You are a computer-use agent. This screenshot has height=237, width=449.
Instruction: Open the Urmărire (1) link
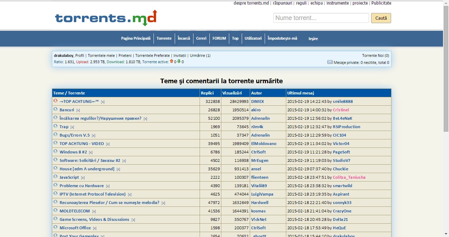click(200, 55)
